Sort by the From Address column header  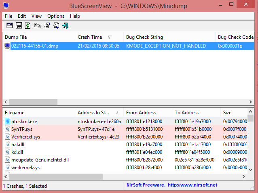click(148, 113)
